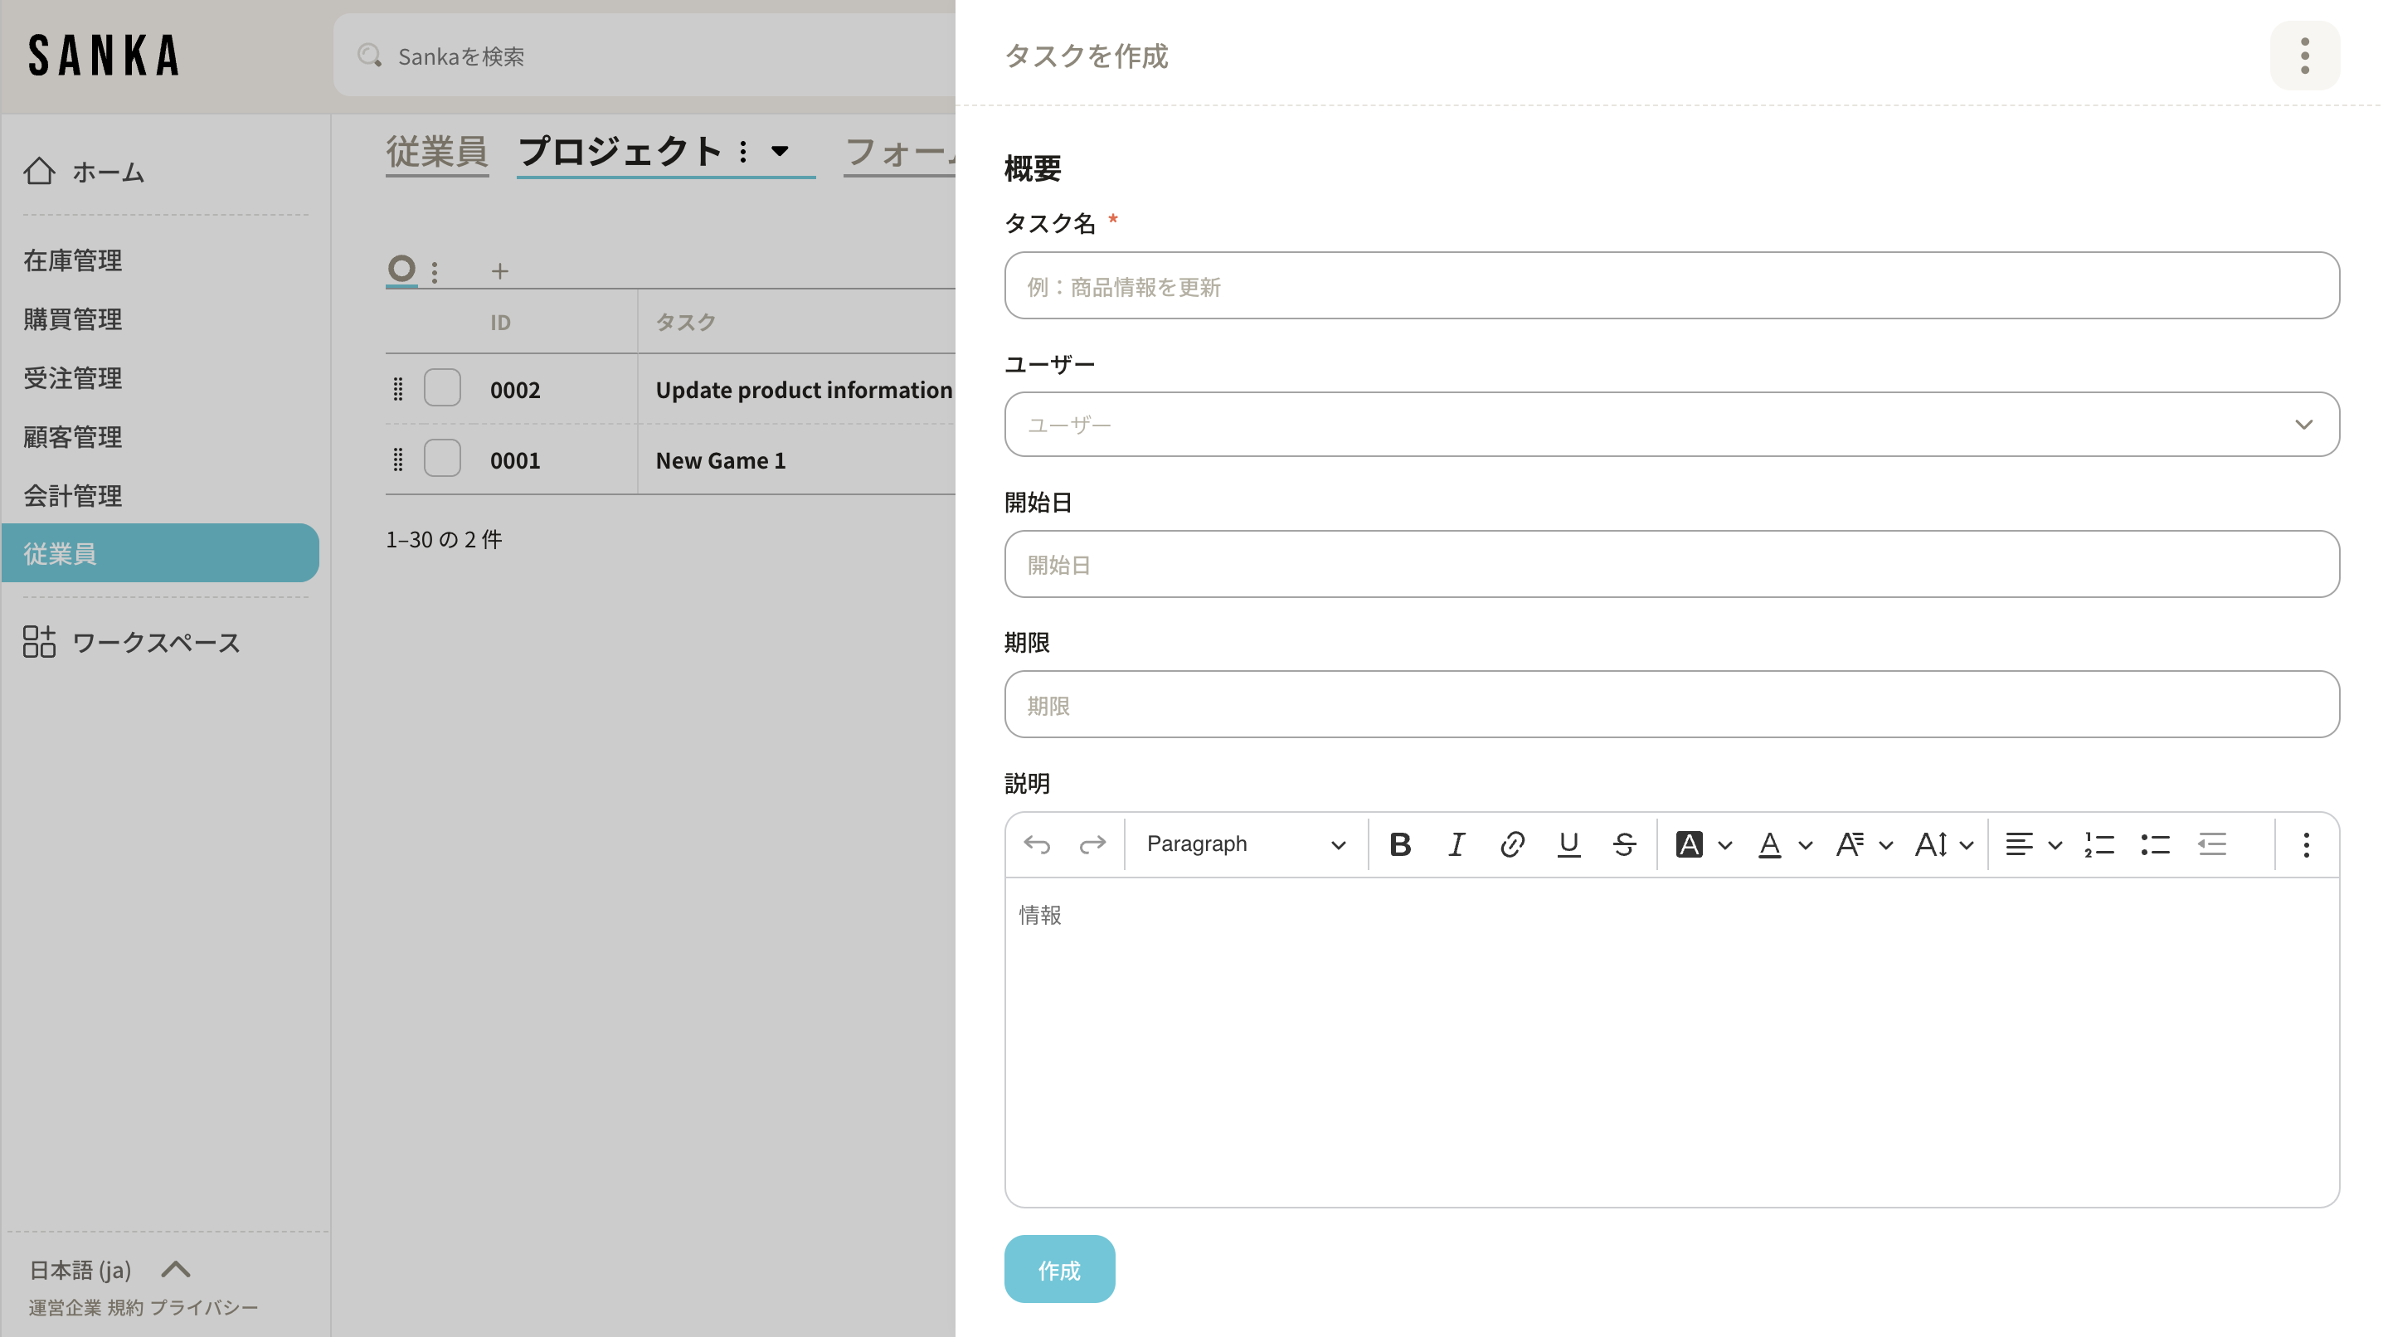Viewport: 2383px width, 1337px height.
Task: Click the workspace grid icon
Action: (x=39, y=641)
